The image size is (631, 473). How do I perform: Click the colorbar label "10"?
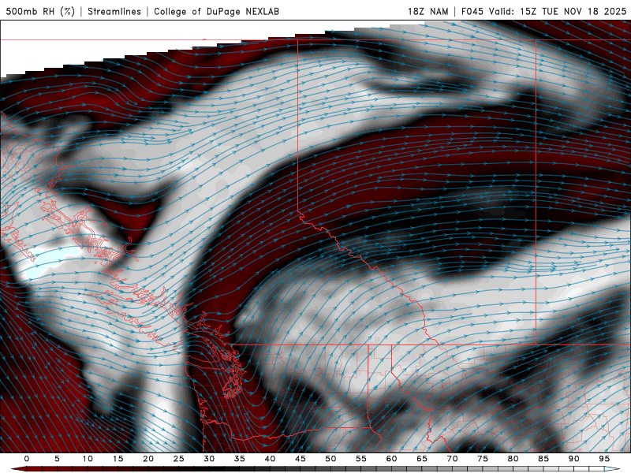(x=88, y=459)
